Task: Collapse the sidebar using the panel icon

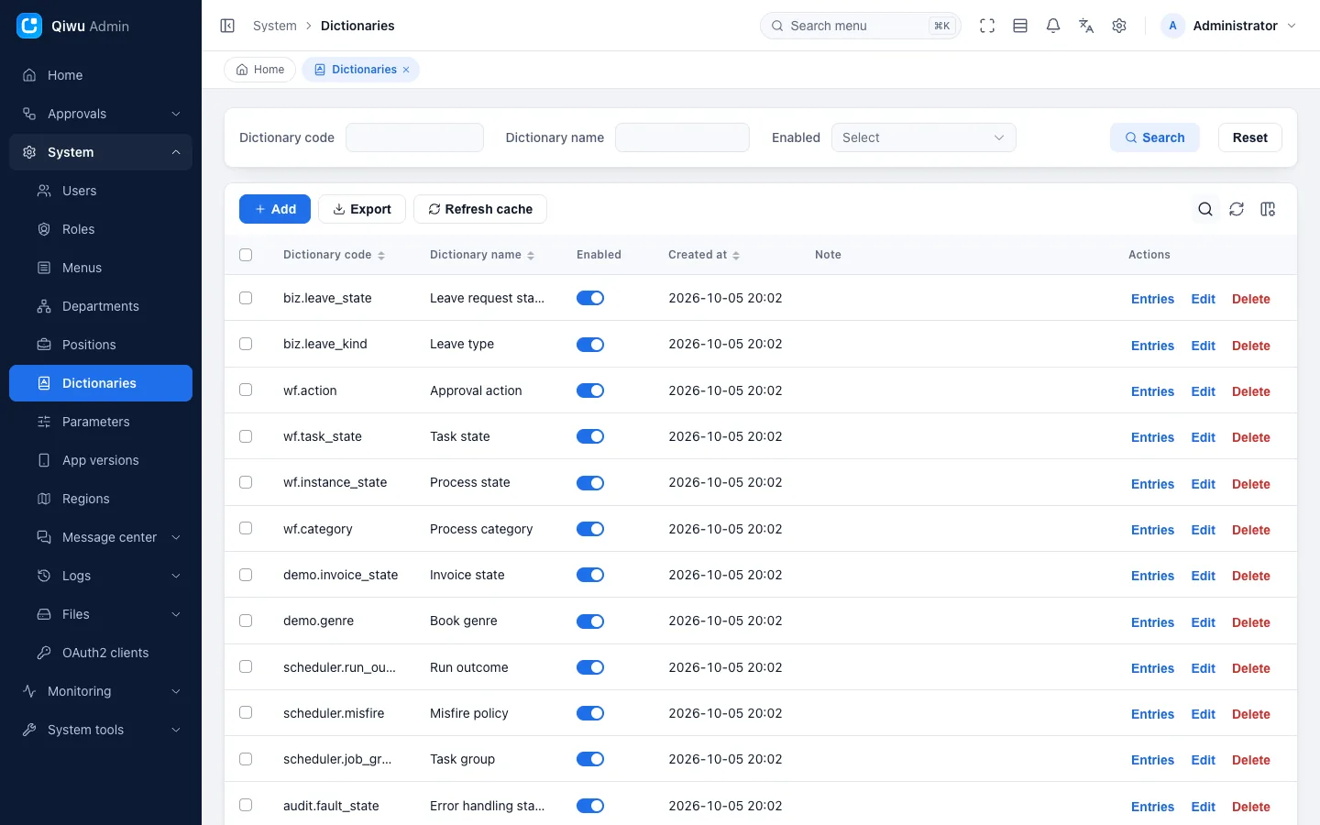Action: [227, 26]
